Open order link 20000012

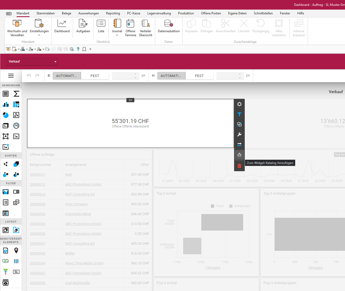[38, 185]
